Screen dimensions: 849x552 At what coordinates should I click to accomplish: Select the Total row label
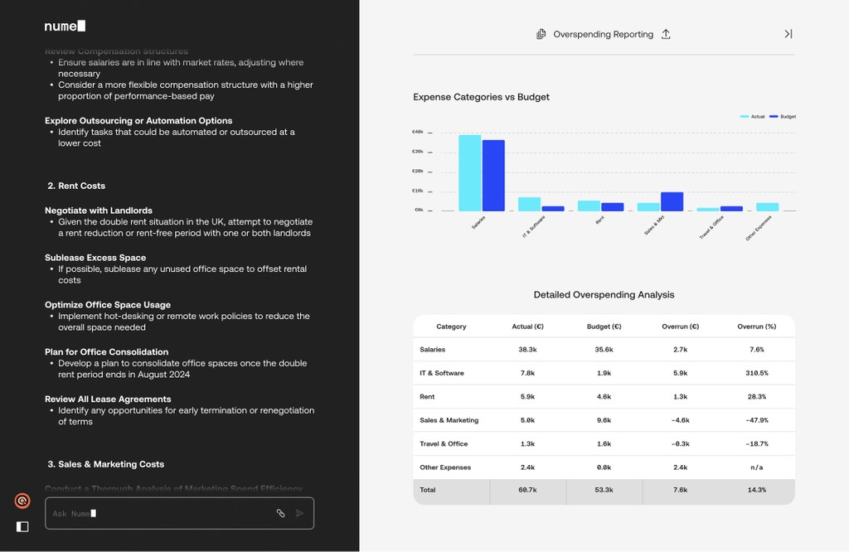pos(427,490)
